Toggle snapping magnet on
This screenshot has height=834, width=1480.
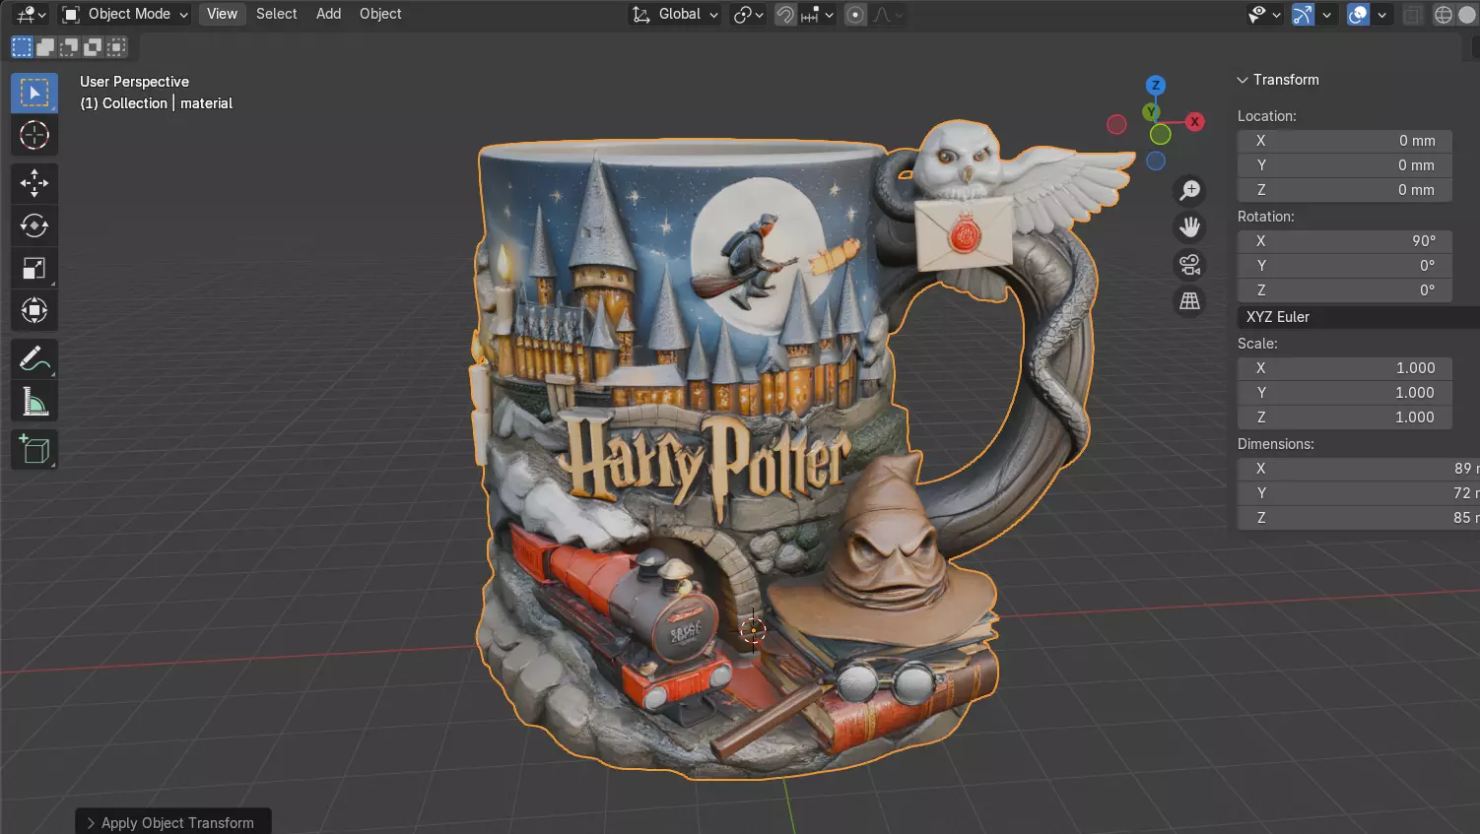coord(785,15)
